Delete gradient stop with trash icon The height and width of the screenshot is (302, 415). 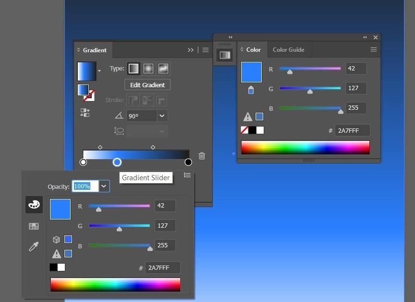(x=202, y=156)
